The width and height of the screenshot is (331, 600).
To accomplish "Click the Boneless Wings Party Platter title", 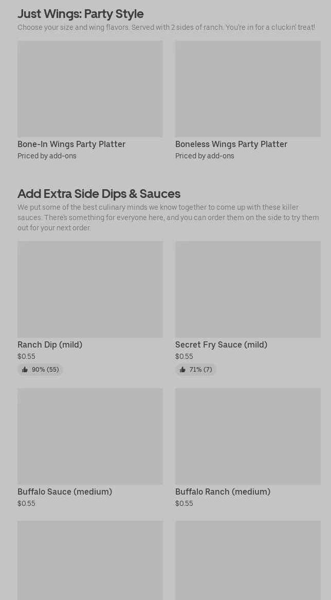I will 231,144.
